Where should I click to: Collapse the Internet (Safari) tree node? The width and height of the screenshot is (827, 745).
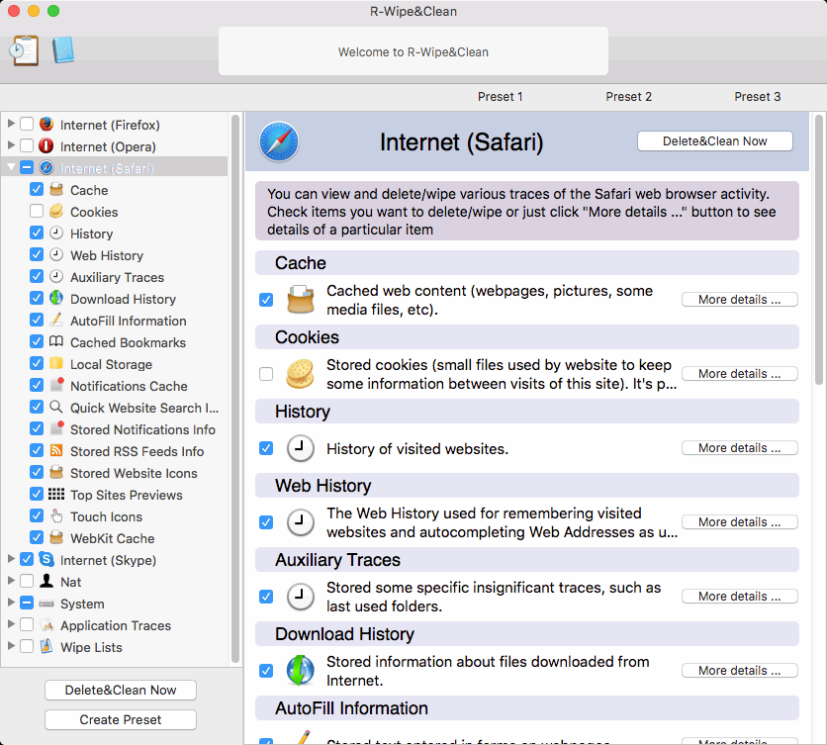tap(11, 167)
